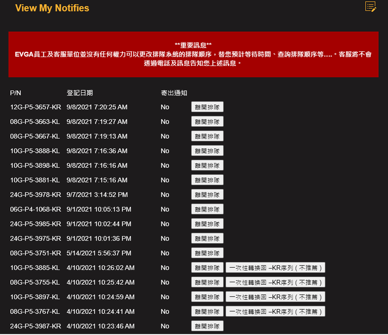The width and height of the screenshot is (388, 335).
Task: Select part number 08G-P5-3663-KL
Action: (x=35, y=122)
